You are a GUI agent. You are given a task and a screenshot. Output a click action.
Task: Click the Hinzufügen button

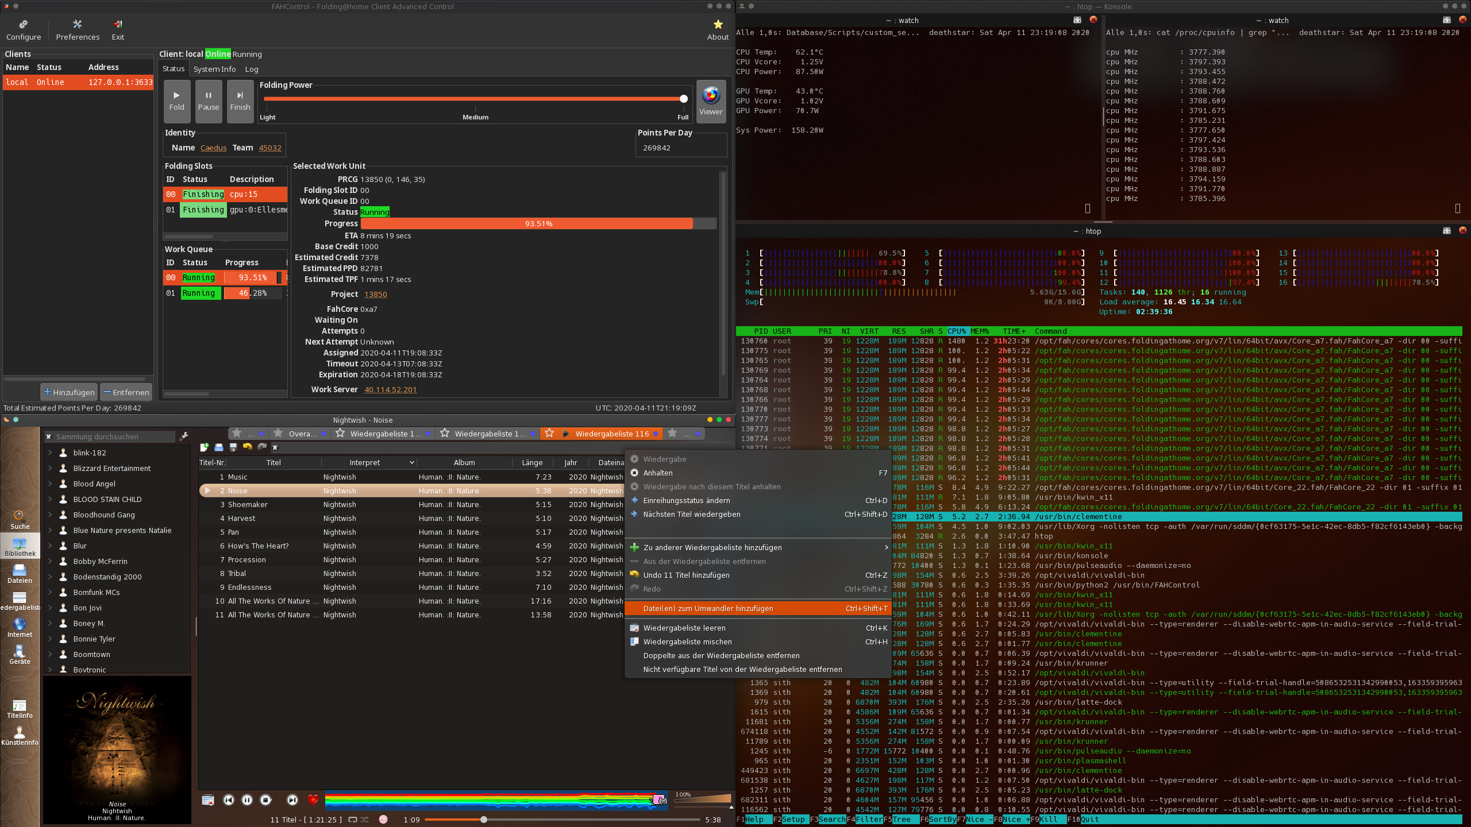pyautogui.click(x=69, y=392)
